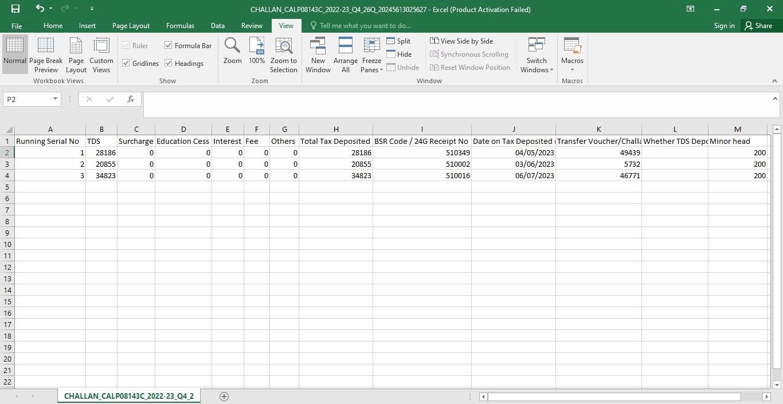Click the Save icon in title bar
The height and width of the screenshot is (404, 783).
coord(15,9)
